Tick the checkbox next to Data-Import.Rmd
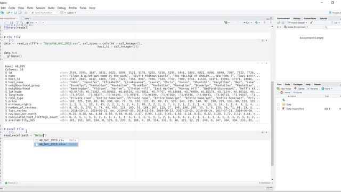The width and height of the screenshot is (341, 192). click(x=278, y=109)
